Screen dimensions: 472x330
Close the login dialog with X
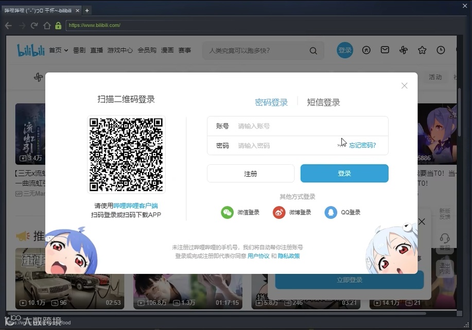[404, 86]
